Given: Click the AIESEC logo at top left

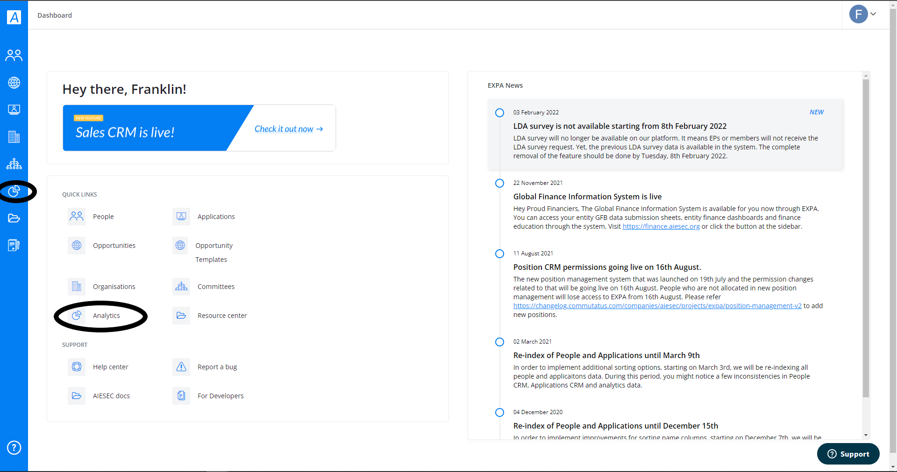Looking at the screenshot, I should (14, 17).
